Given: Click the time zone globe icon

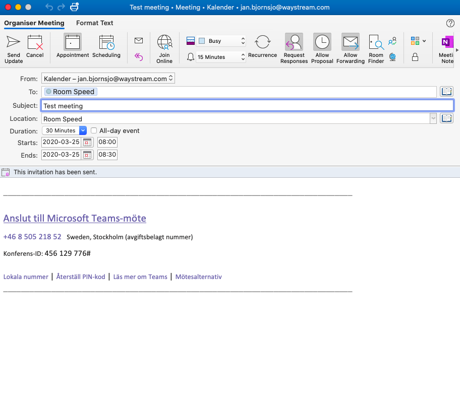Looking at the screenshot, I should [x=392, y=57].
